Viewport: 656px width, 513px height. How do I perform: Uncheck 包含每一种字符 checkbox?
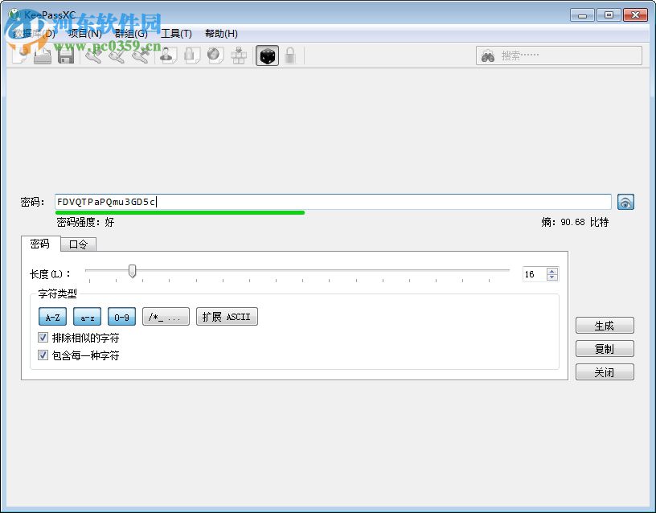tap(43, 355)
